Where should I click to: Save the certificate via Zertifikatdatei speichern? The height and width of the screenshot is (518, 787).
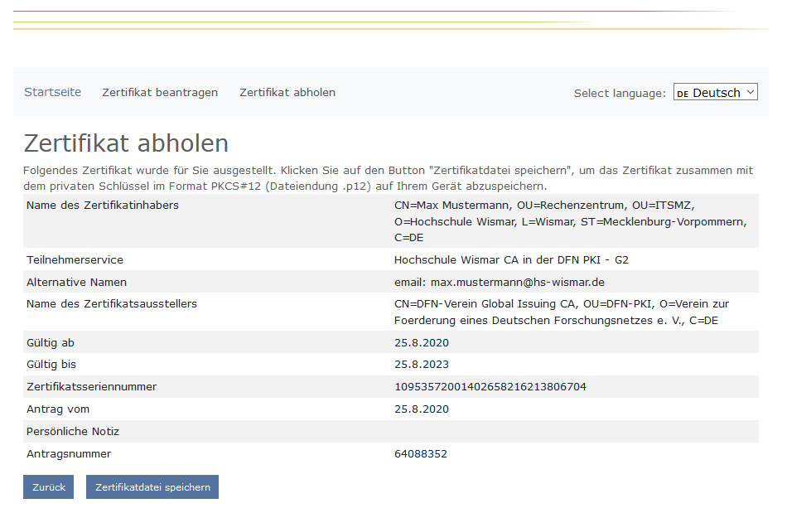(152, 487)
